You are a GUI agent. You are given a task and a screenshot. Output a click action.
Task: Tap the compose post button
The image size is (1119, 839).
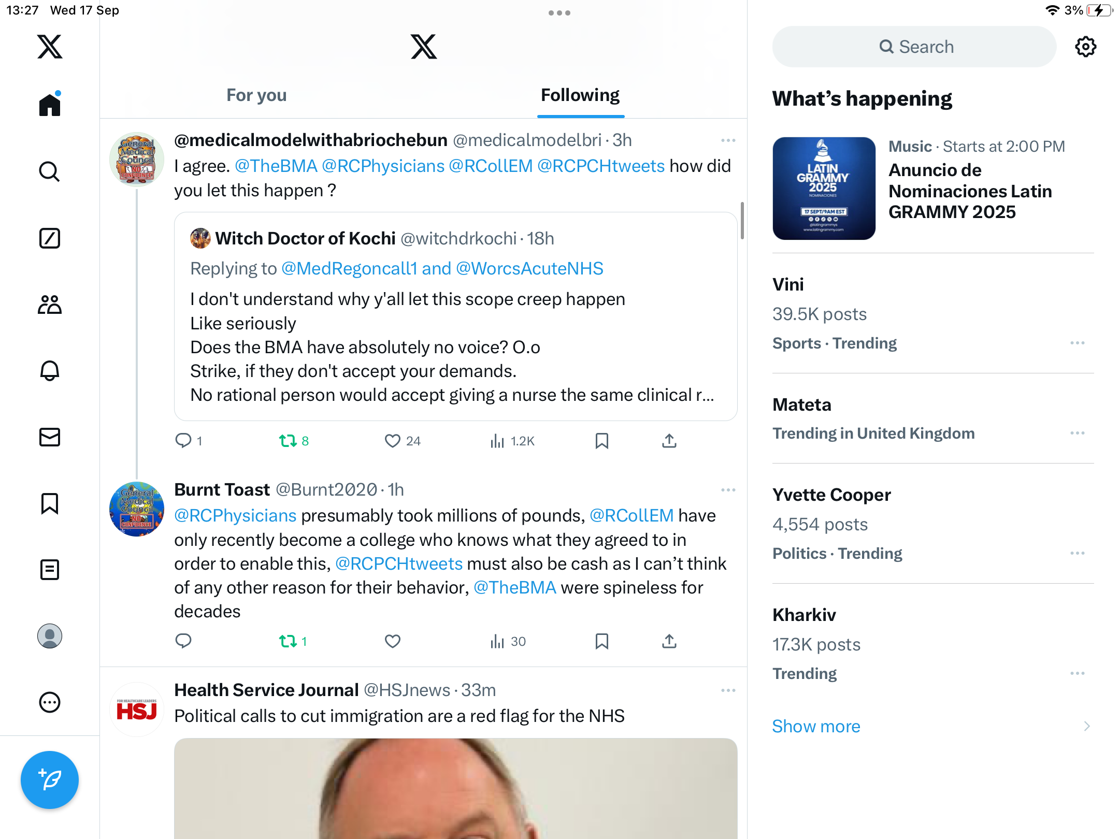[50, 780]
